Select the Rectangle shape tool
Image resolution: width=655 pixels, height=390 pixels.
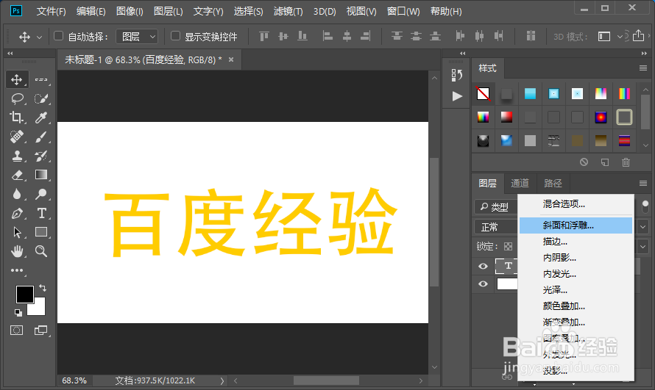(41, 232)
